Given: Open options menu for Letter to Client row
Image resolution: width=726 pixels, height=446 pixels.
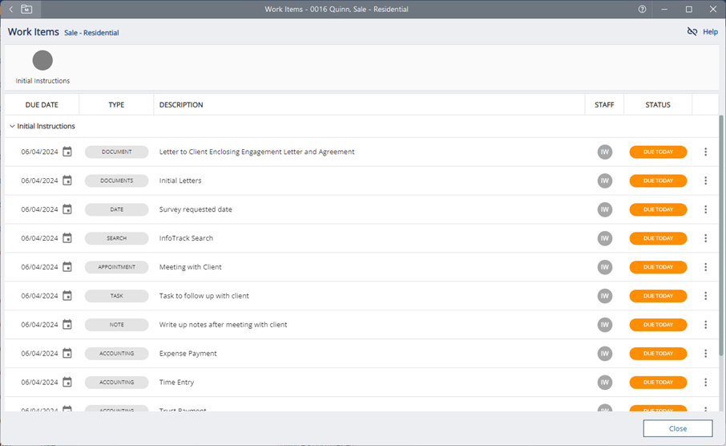Looking at the screenshot, I should tap(705, 152).
